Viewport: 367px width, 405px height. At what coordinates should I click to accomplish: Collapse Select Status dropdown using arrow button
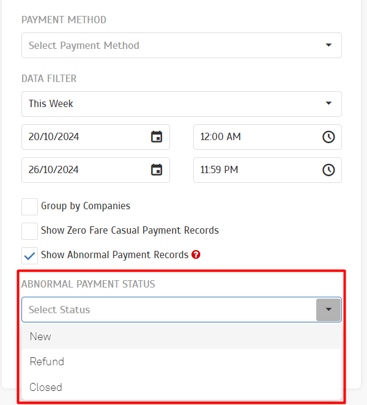328,310
